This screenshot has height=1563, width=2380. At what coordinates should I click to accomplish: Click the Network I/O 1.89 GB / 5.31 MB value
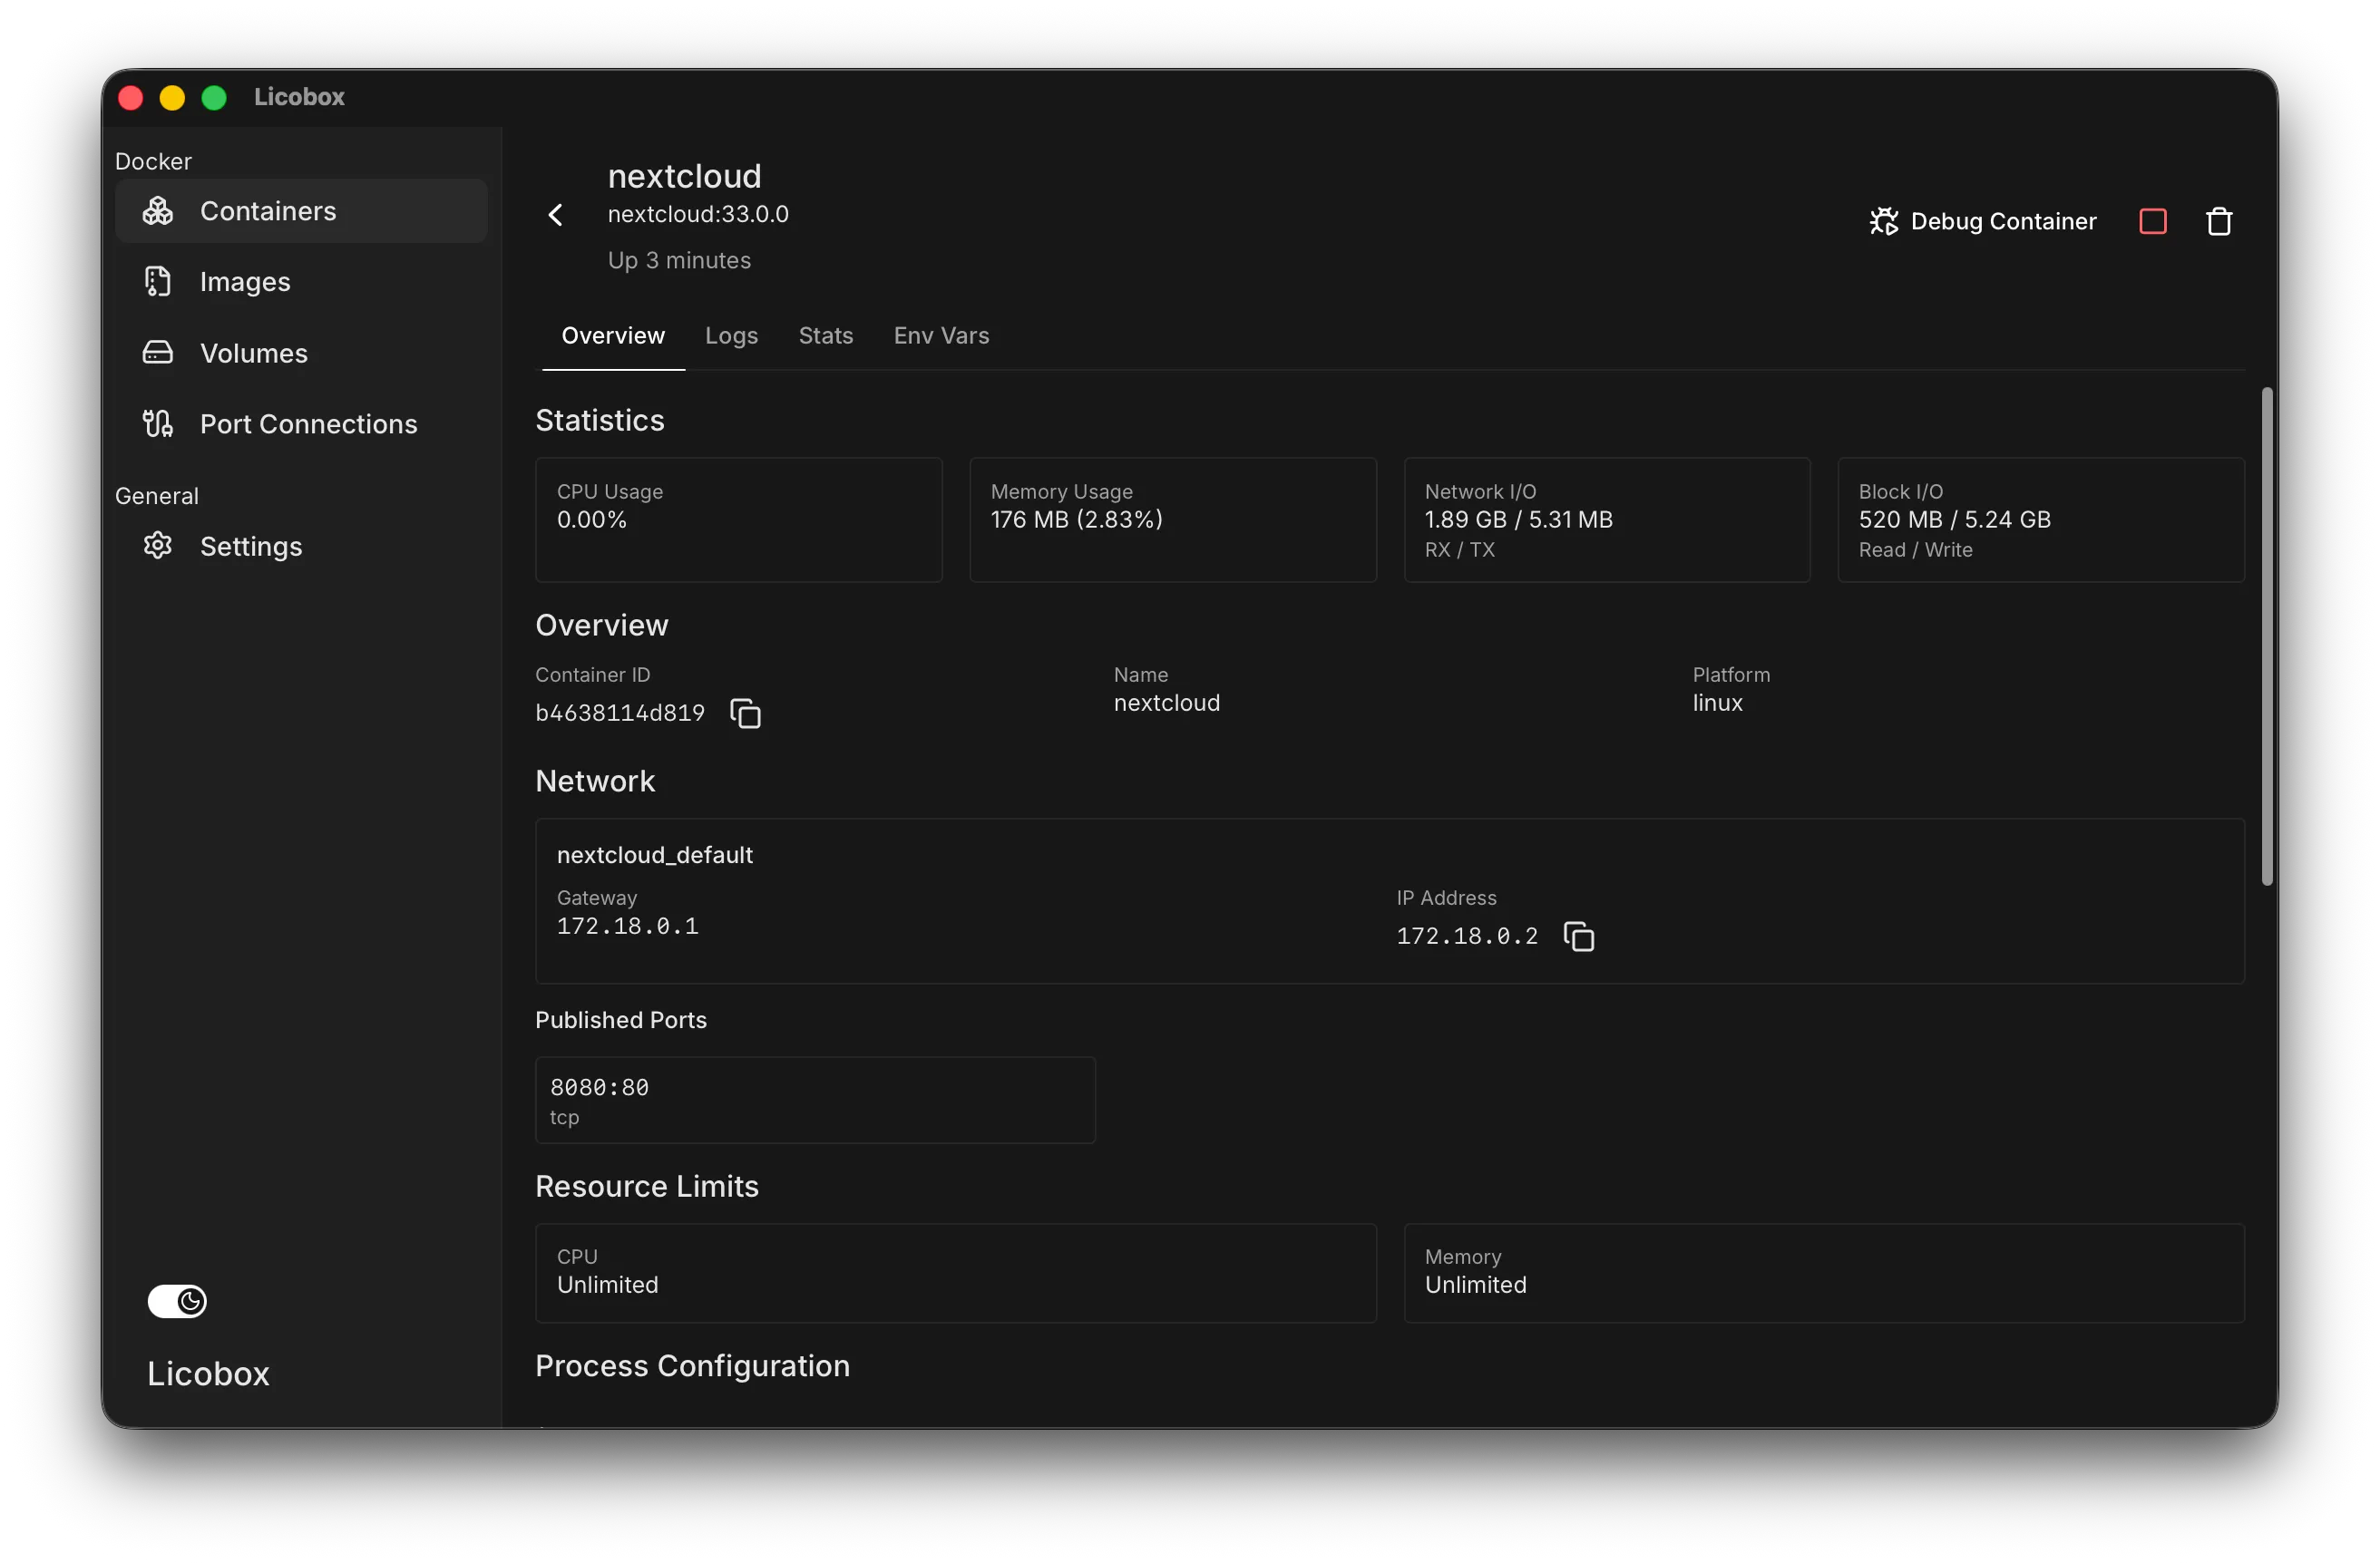pyautogui.click(x=1518, y=519)
